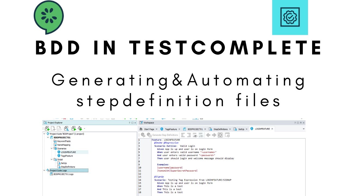Click the uncomment block icon in editor toolbar

click(201, 135)
